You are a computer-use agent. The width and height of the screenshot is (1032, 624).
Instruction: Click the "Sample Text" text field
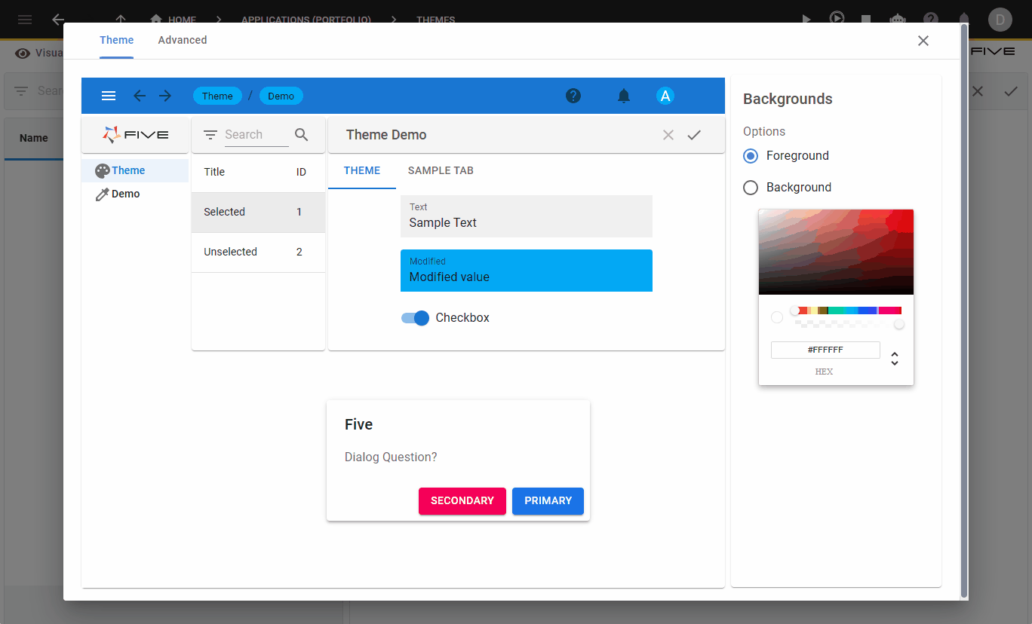[527, 216]
